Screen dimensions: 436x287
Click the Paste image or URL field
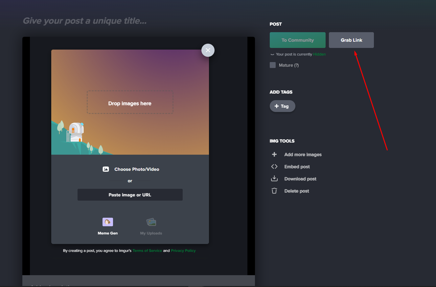click(x=130, y=195)
